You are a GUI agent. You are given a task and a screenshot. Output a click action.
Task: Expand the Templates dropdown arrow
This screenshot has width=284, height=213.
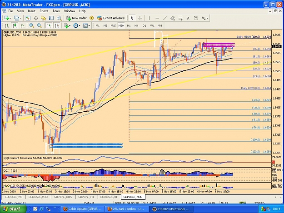89,26
